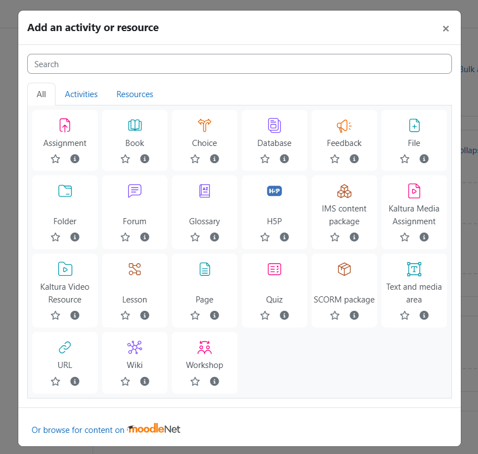Pick the Database activity icon

274,125
